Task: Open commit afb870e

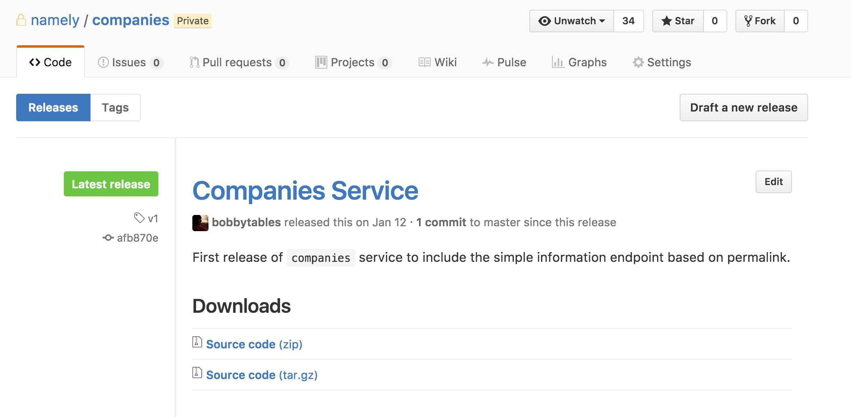Action: point(138,238)
